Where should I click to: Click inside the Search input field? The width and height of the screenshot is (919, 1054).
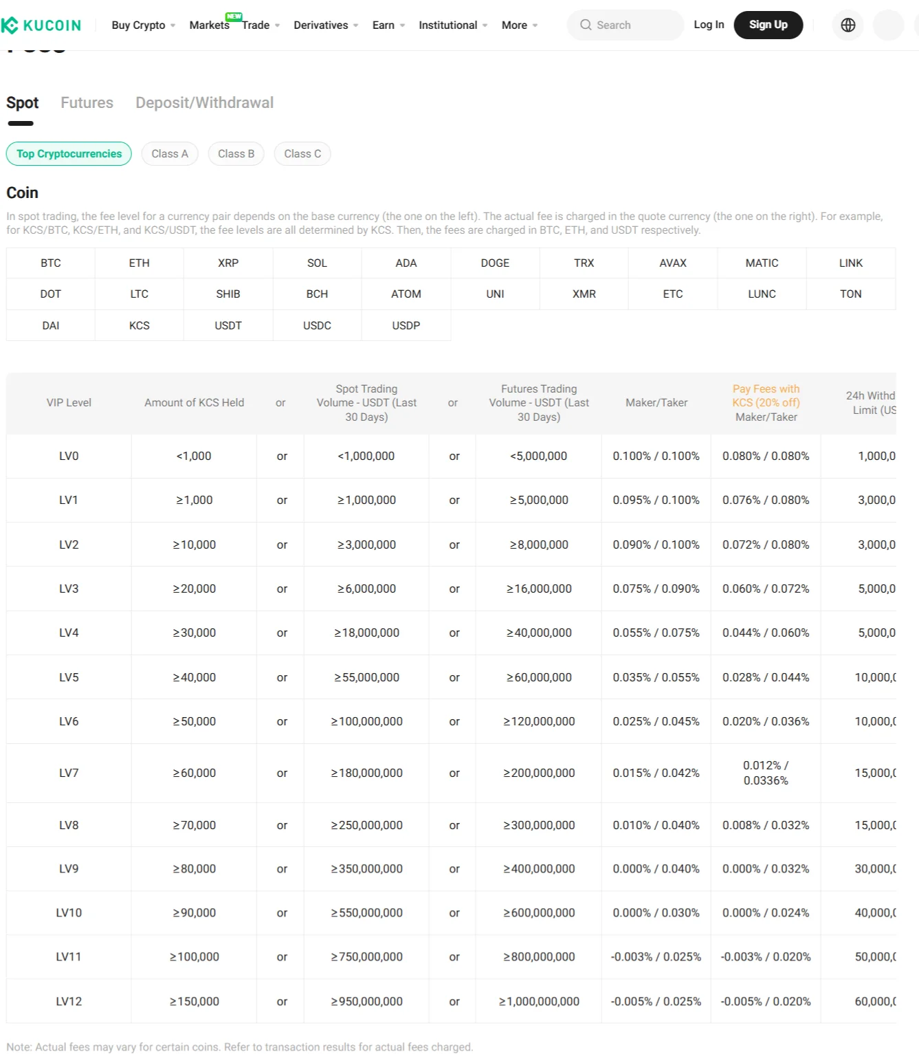pos(625,25)
